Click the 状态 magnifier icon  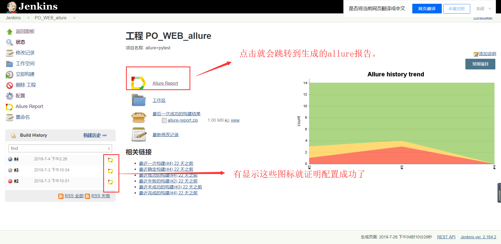coord(10,42)
